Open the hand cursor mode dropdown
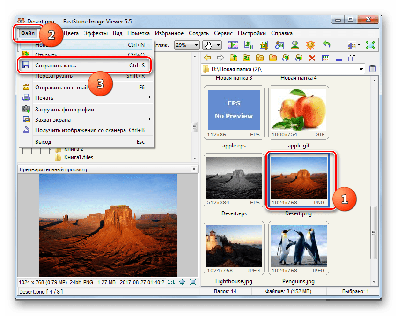Screen dimensions: 397x316 (x=218, y=45)
